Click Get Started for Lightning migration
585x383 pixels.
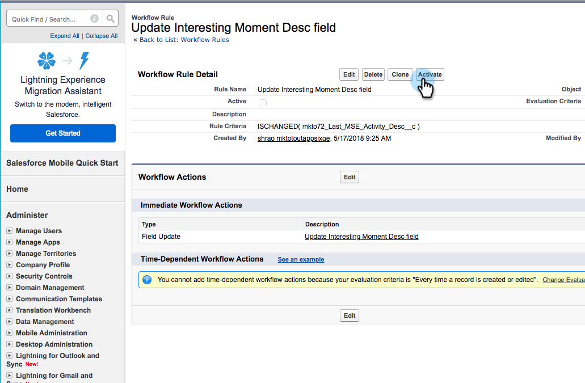(x=62, y=133)
